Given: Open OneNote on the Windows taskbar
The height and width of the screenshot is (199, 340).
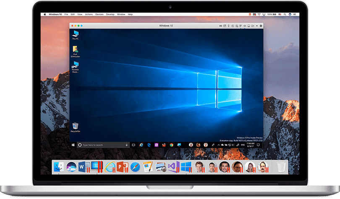Looking at the screenshot, I should click(x=156, y=145).
